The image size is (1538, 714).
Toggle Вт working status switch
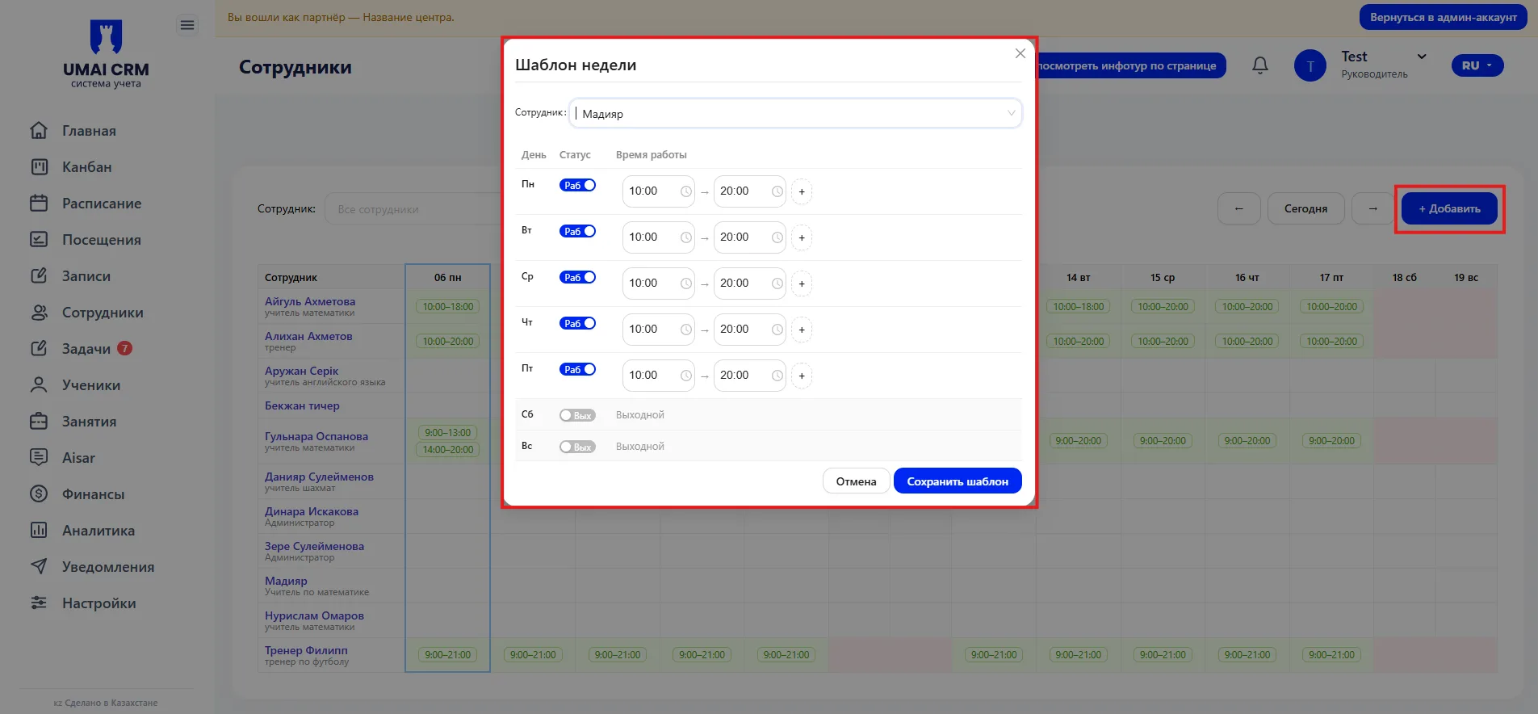(578, 231)
